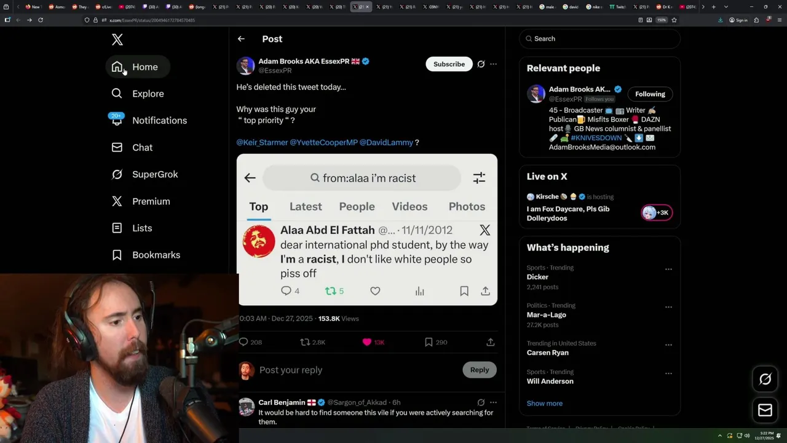Open browser downloads icon
Screen dimensions: 787x443
click(720, 20)
